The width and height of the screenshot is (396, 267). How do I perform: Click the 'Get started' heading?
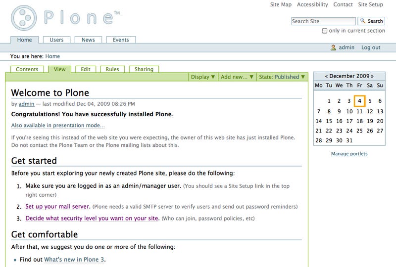click(34, 161)
